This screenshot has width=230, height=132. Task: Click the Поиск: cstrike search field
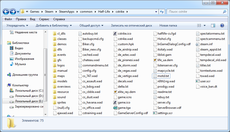coord(194,12)
